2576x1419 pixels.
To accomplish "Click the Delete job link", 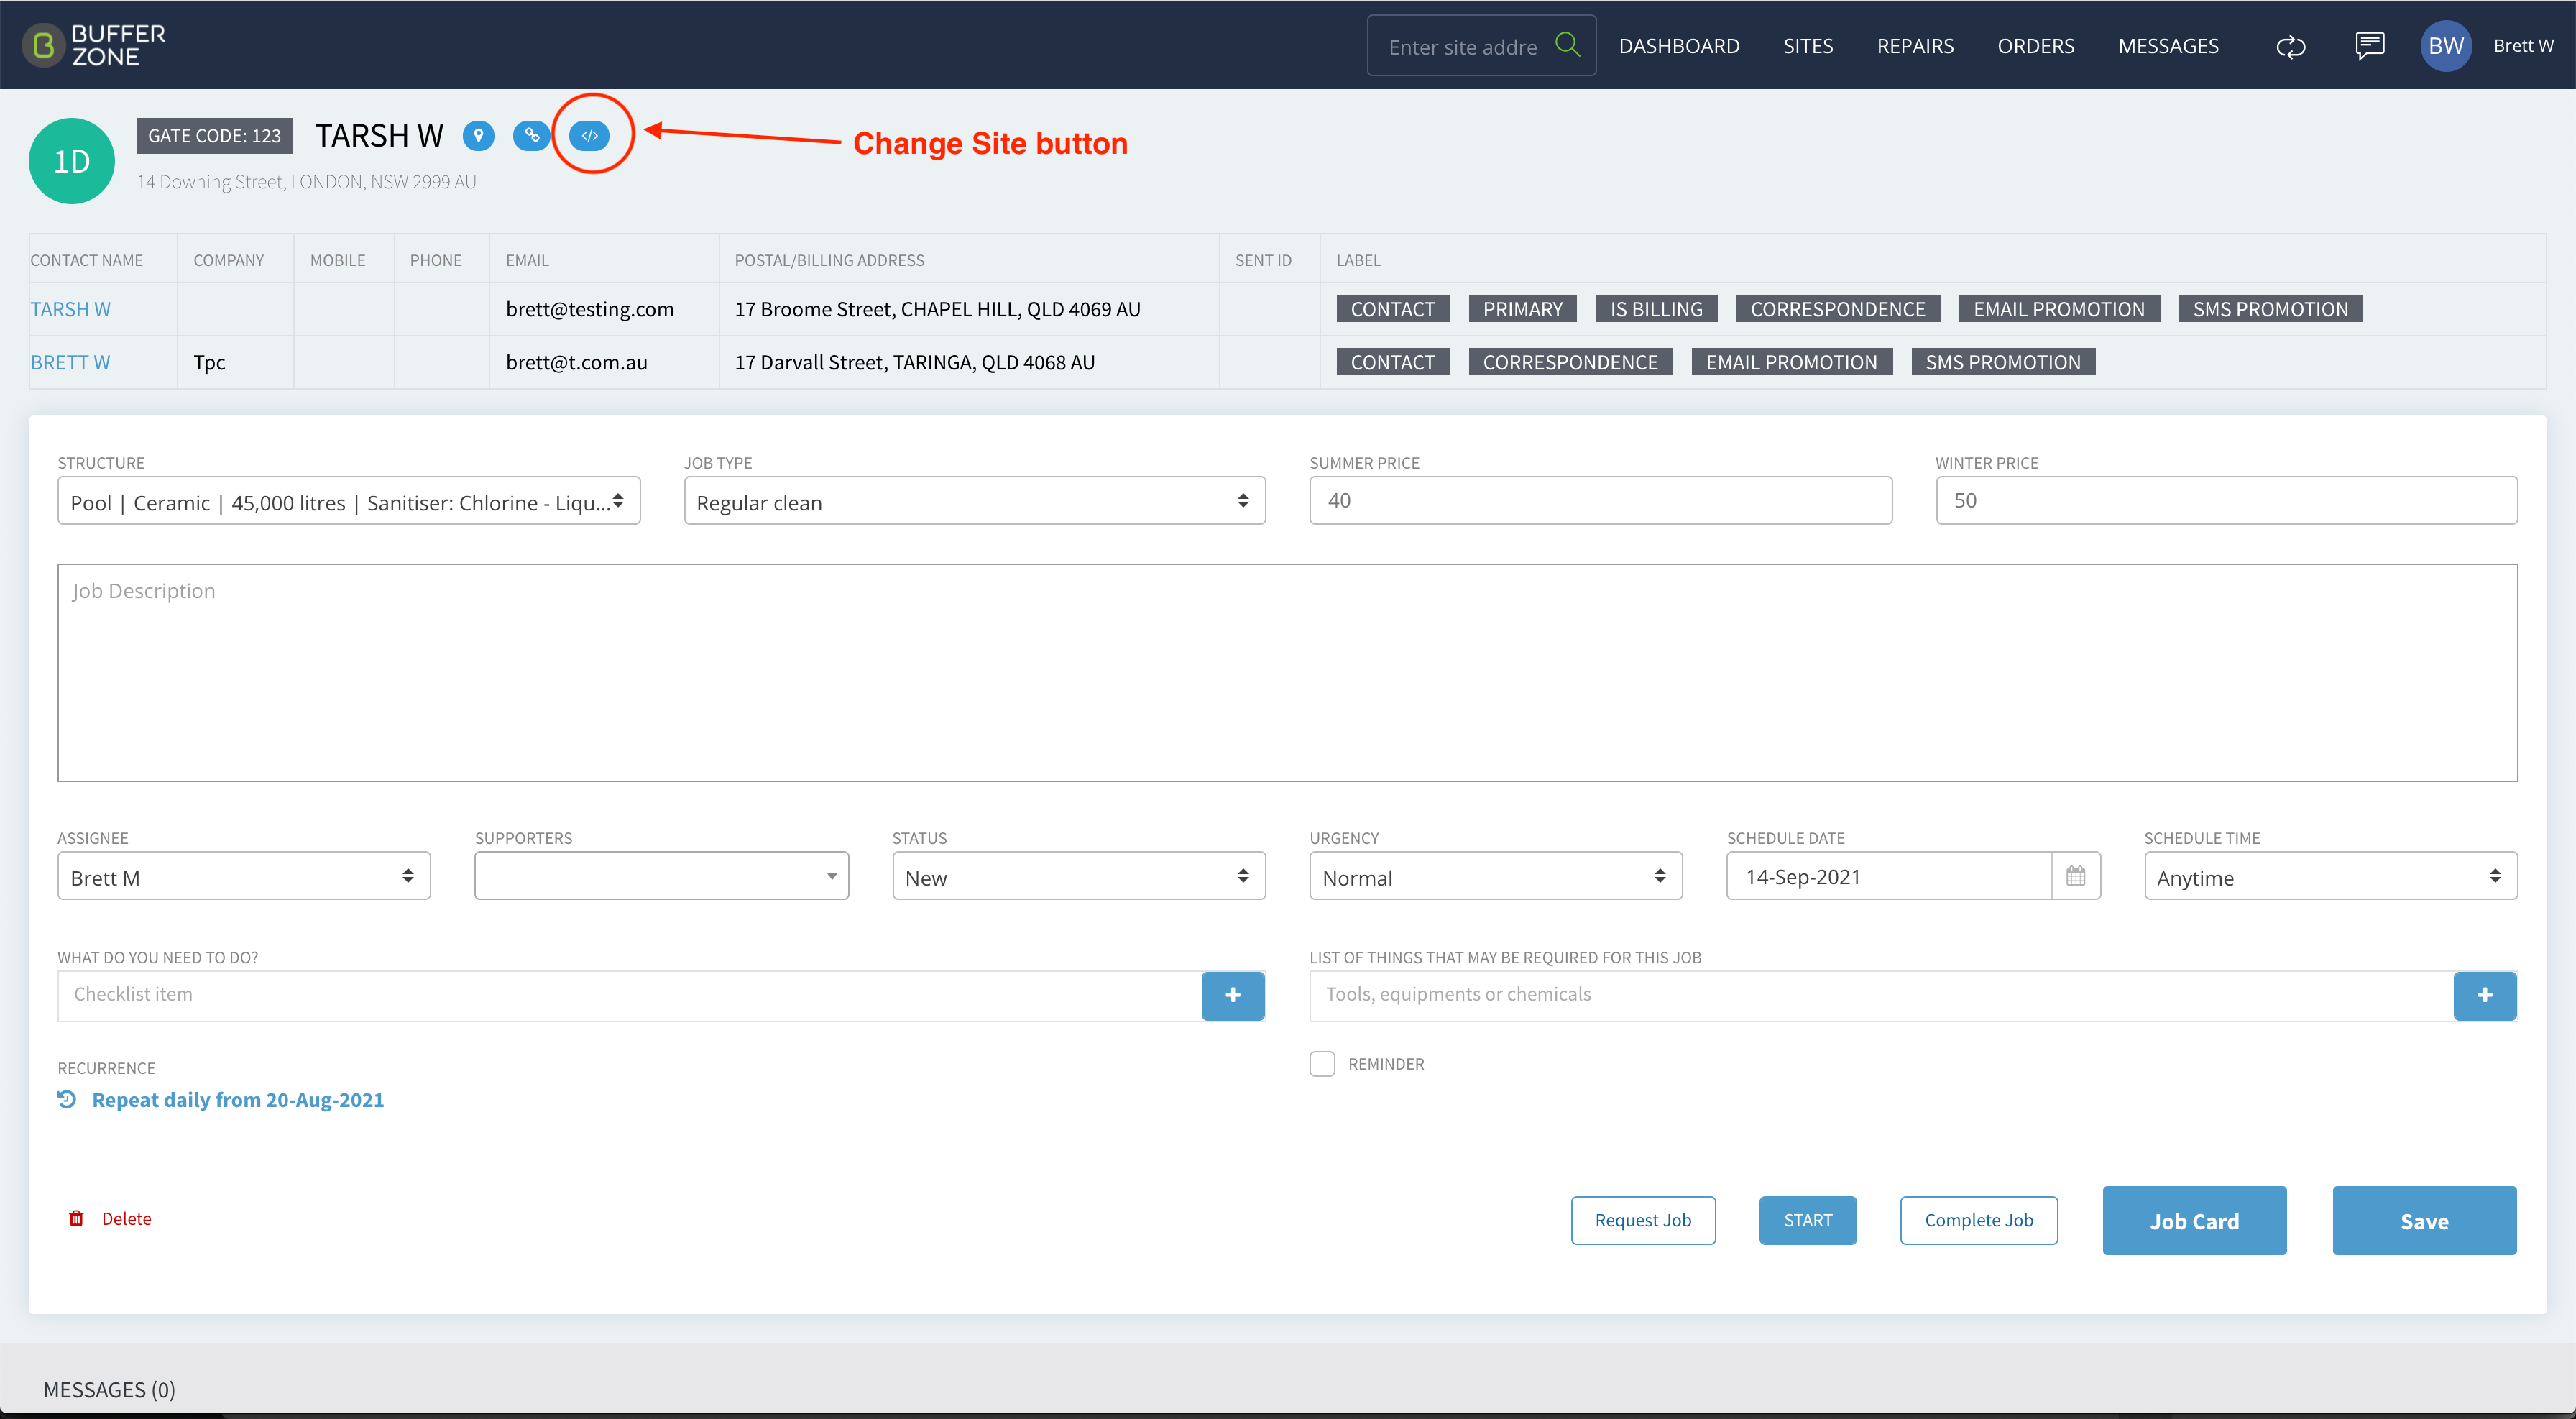I will point(110,1218).
